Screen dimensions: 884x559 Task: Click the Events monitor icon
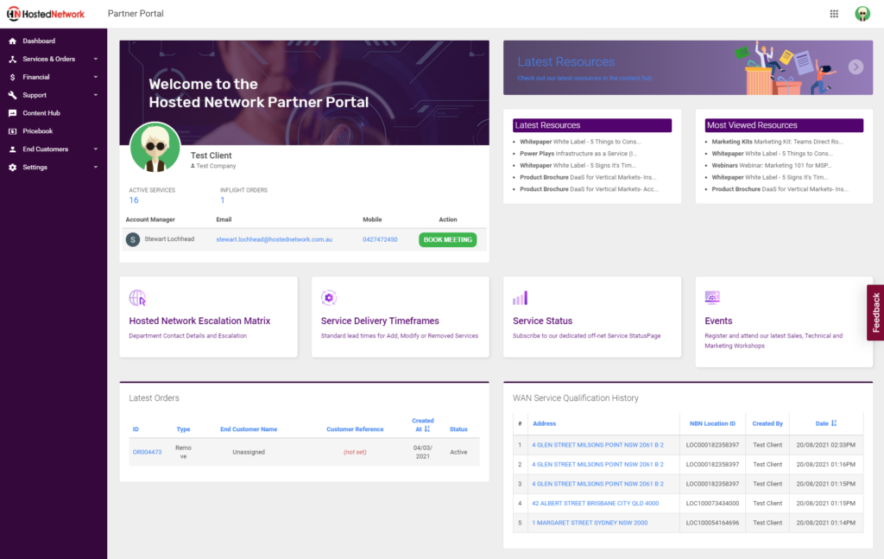(x=712, y=297)
